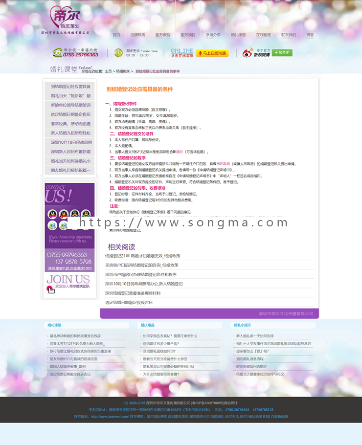Screen dimensions: 362x445
Task: Open footer link 如何采购签发喜帖?需要注意些什么
Action: (170, 336)
